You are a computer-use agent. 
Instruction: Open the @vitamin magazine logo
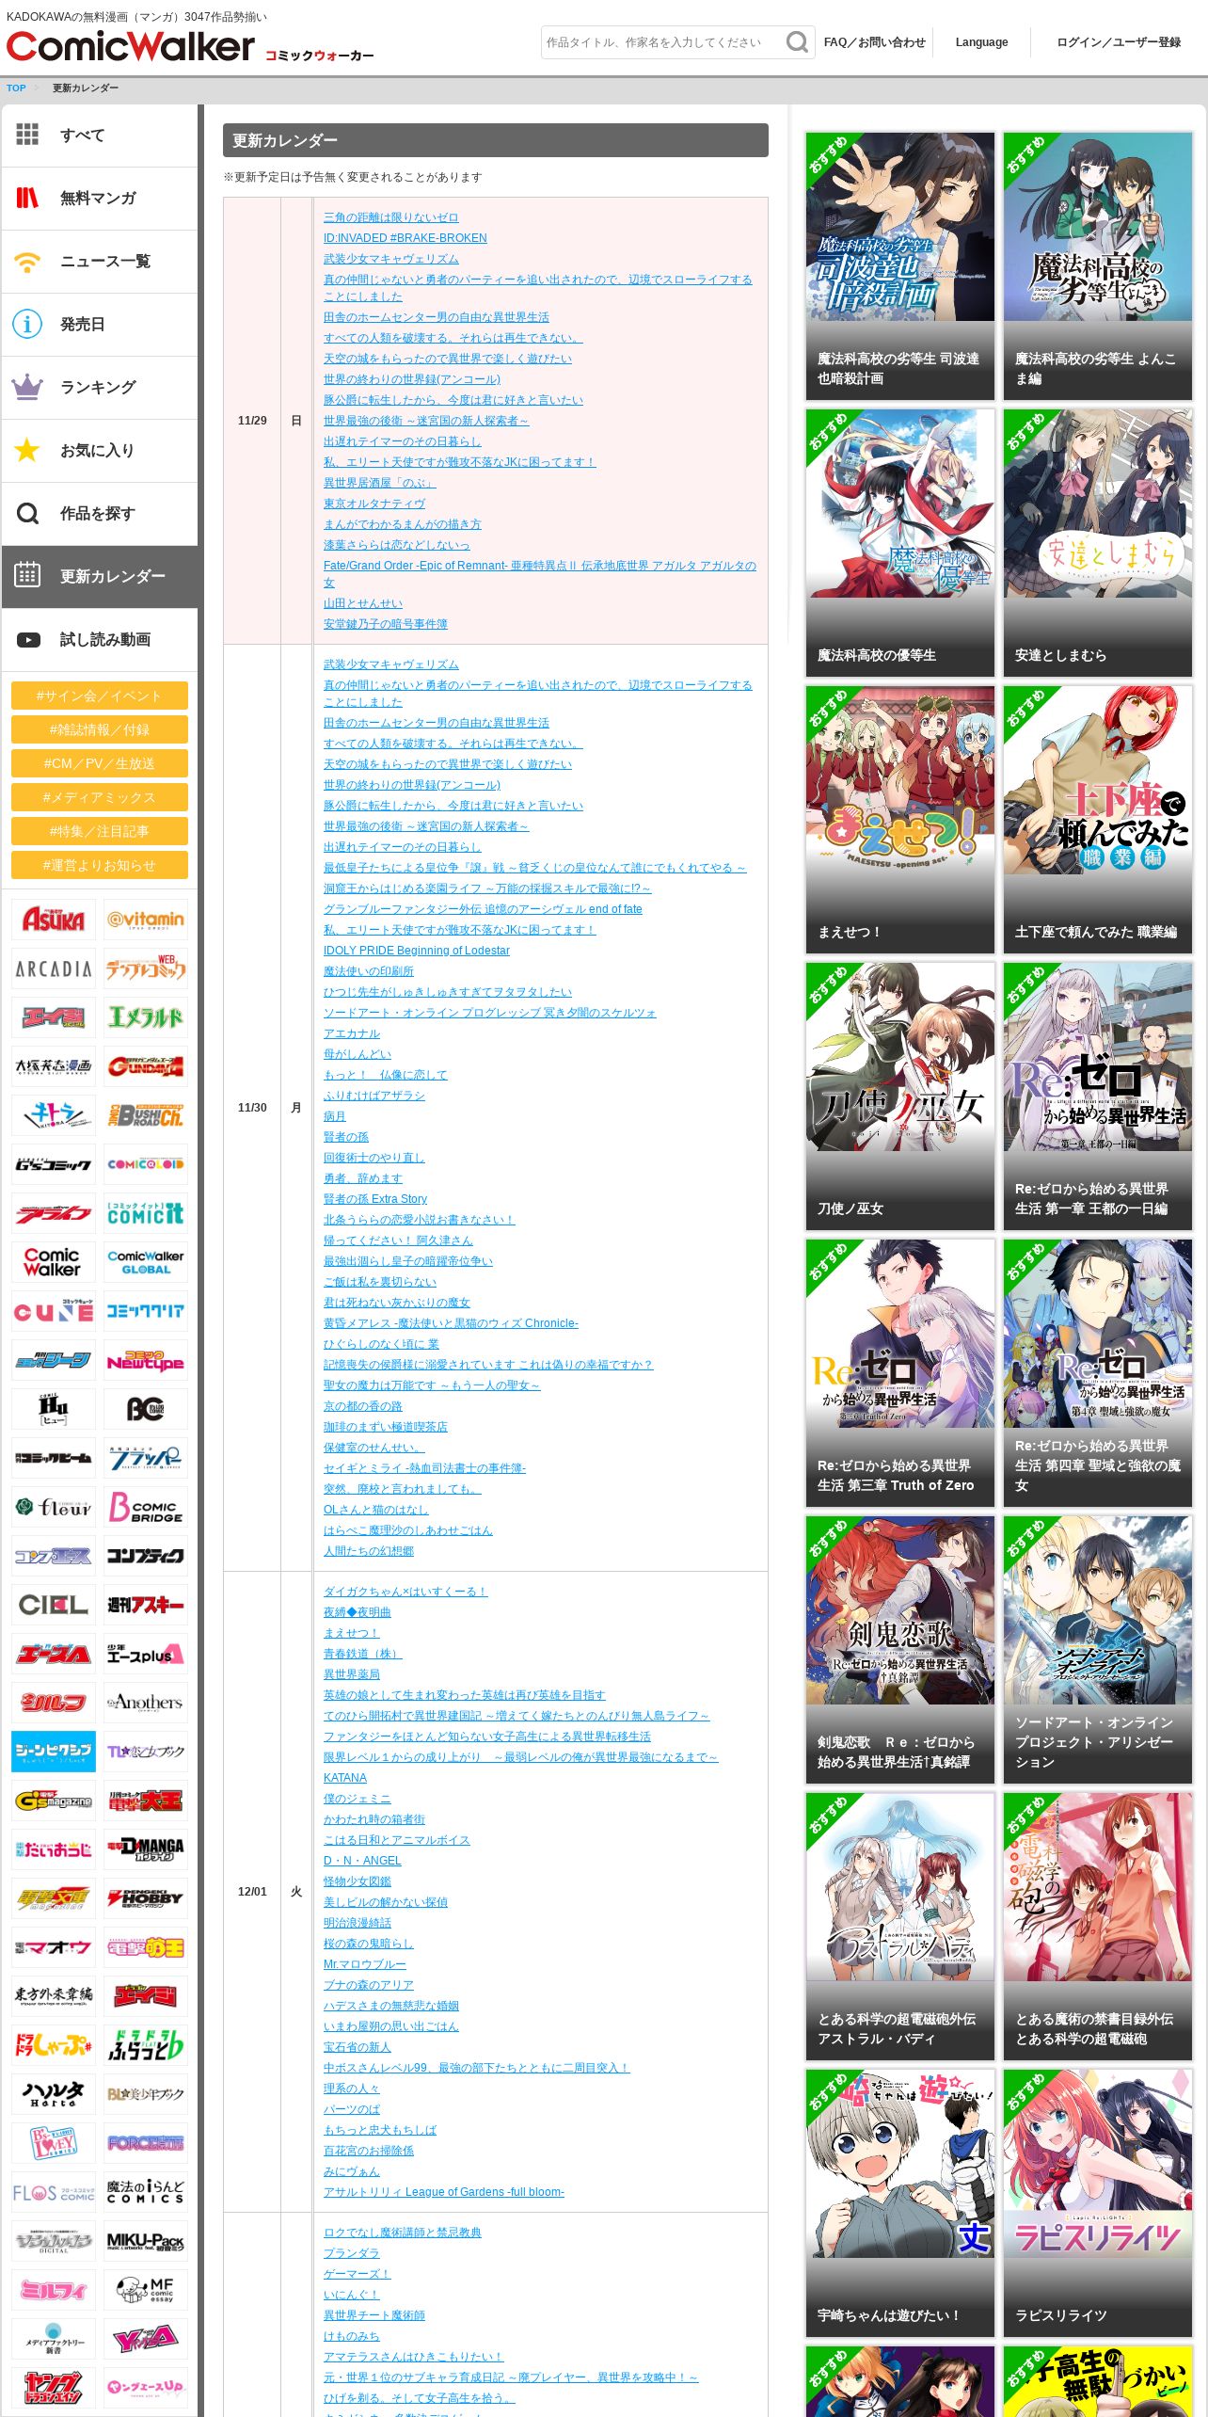(145, 920)
